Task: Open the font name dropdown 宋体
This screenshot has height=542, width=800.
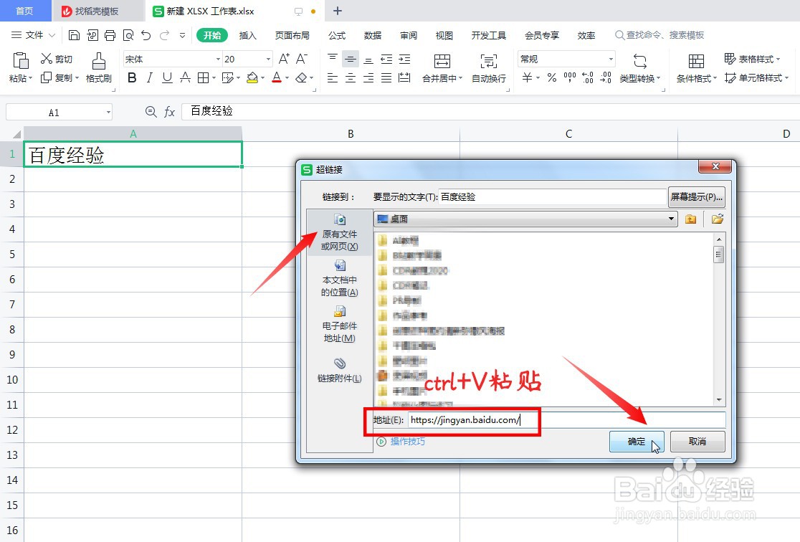Action: coord(219,60)
